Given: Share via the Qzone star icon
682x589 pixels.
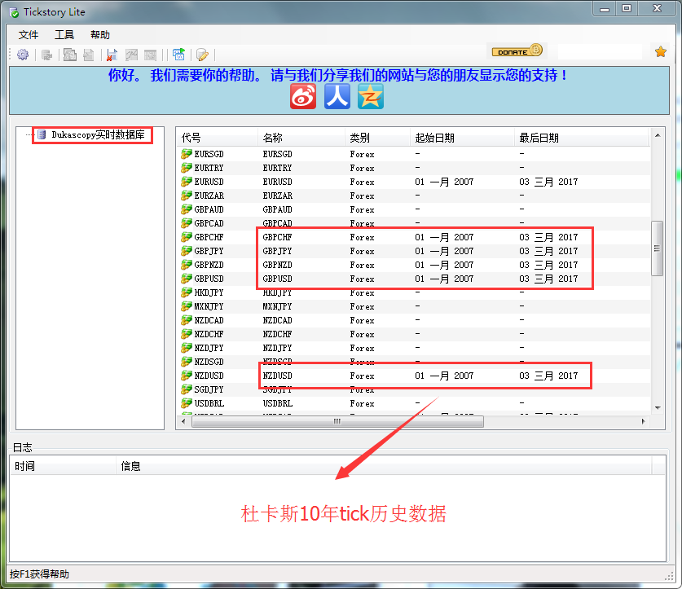Looking at the screenshot, I should point(371,96).
